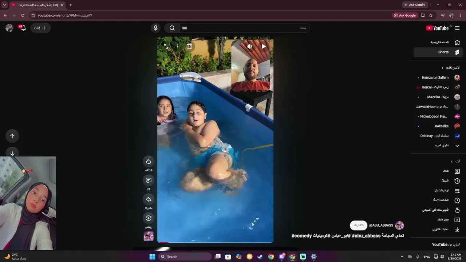Go to the next Short with down arrow
The width and height of the screenshot is (466, 262).
(x=12, y=154)
